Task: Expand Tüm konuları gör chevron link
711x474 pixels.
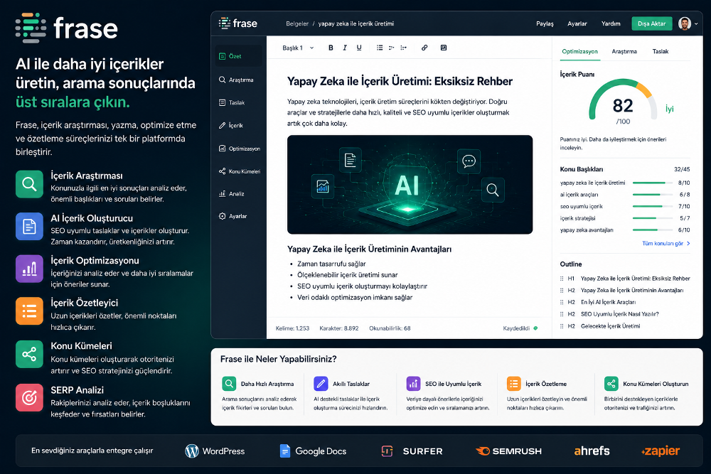Action: point(666,243)
